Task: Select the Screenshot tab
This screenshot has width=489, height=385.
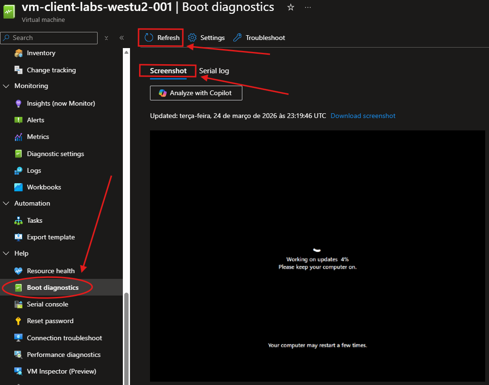Action: click(168, 71)
